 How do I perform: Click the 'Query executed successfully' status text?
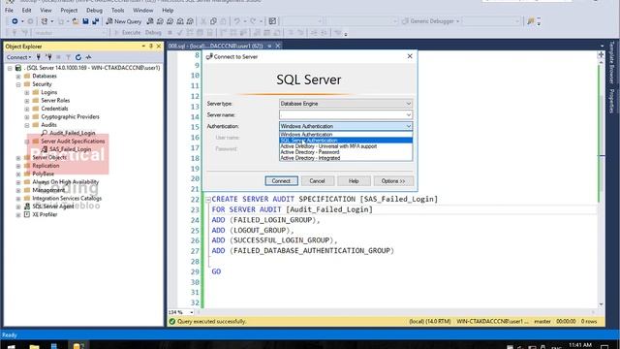(211, 322)
